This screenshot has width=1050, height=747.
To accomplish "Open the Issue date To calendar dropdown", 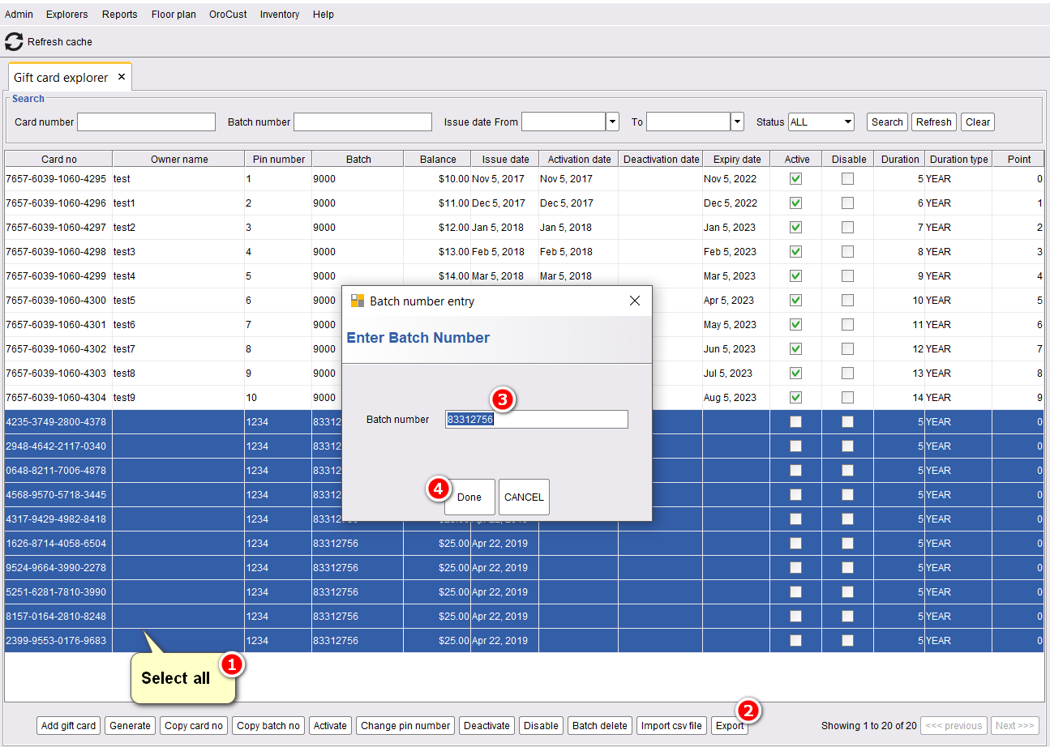I will click(x=738, y=122).
